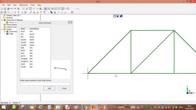Click the Save floppy disk icon
Viewport: 196px width, 110px height.
click(x=8, y=9)
